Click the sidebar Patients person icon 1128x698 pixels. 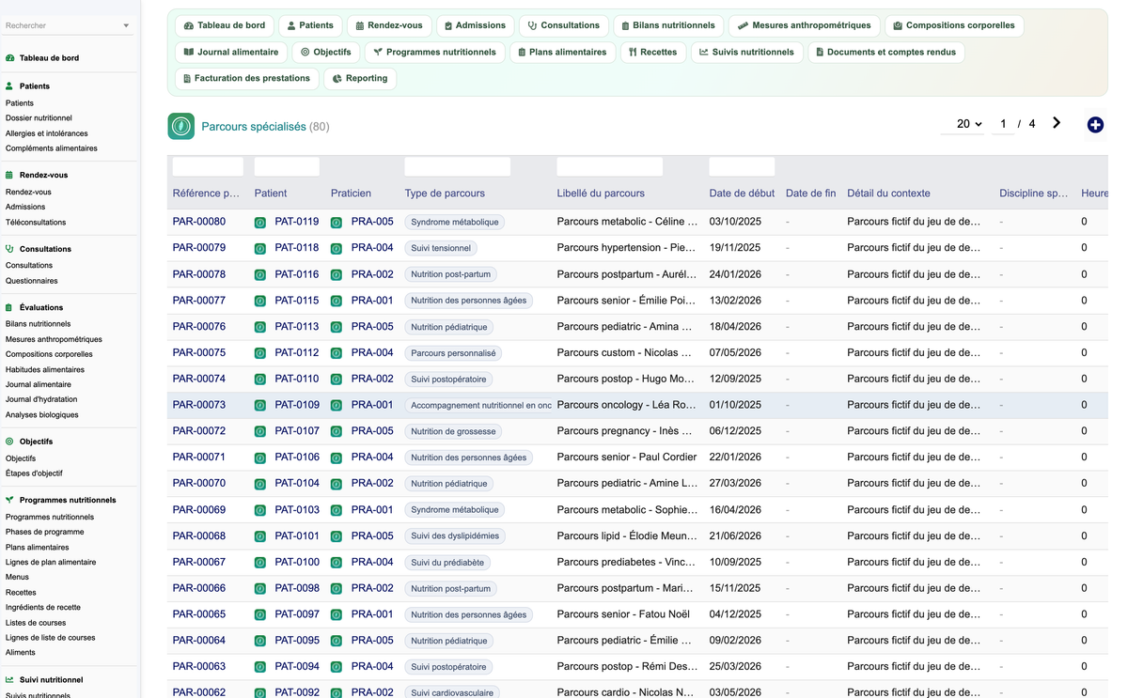[x=9, y=86]
